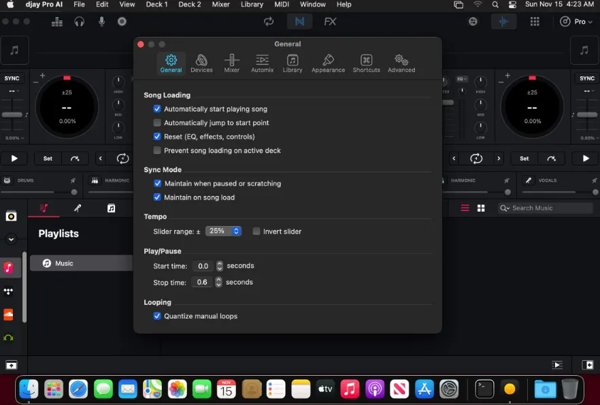Click the microphone tab icon in library
Screen dimensions: 600x405
(78, 208)
